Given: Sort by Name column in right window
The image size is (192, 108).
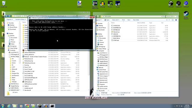Looking at the screenshot, I should point(113,23).
